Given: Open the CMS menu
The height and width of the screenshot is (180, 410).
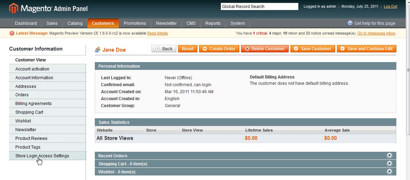Looking at the screenshot, I should [x=191, y=23].
